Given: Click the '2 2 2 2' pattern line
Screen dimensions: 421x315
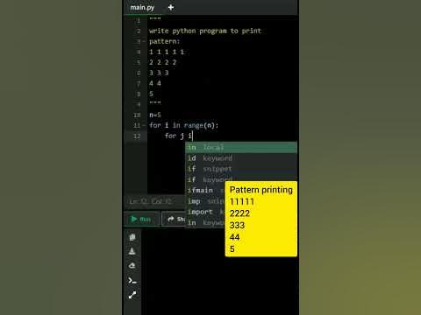Looking at the screenshot, I should (162, 62).
